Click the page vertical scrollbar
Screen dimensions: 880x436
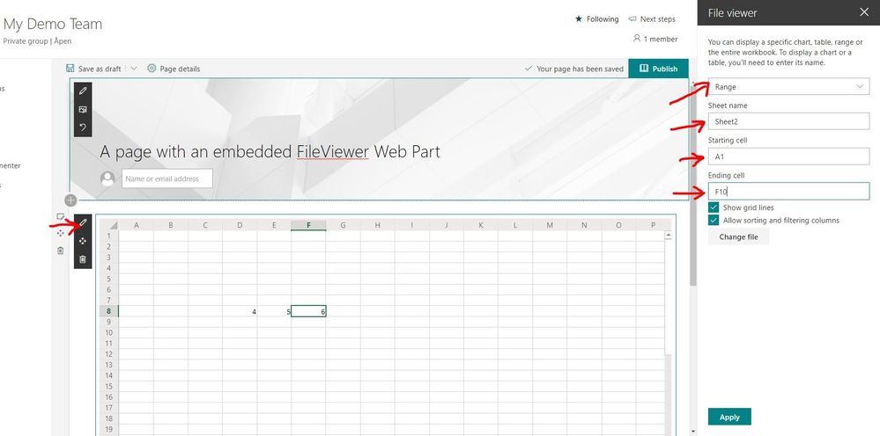pyautogui.click(x=693, y=185)
